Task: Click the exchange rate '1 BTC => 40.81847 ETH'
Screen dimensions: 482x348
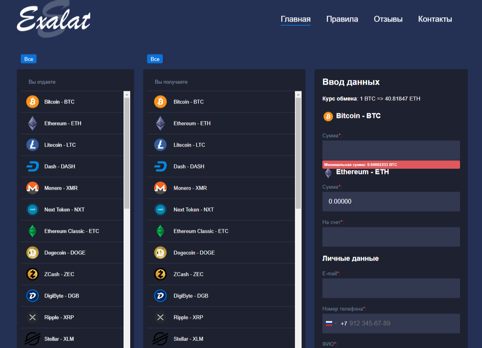Action: [390, 99]
